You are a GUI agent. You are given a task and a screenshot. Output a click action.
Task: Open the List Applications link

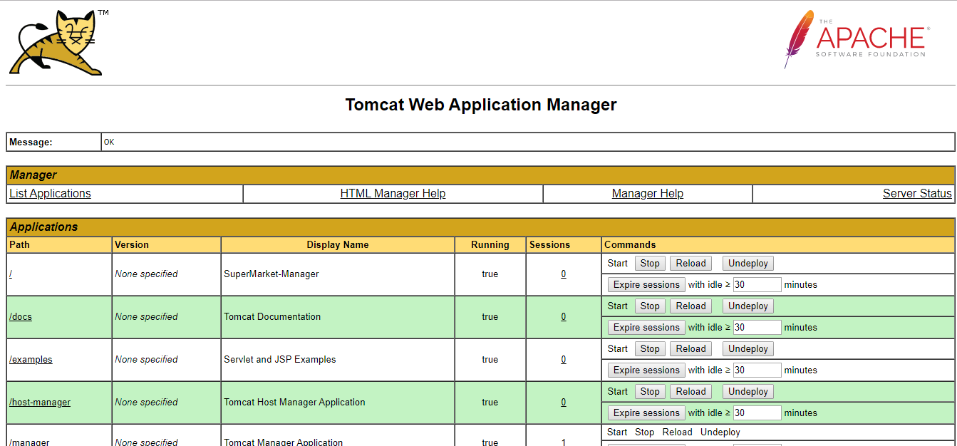[50, 194]
